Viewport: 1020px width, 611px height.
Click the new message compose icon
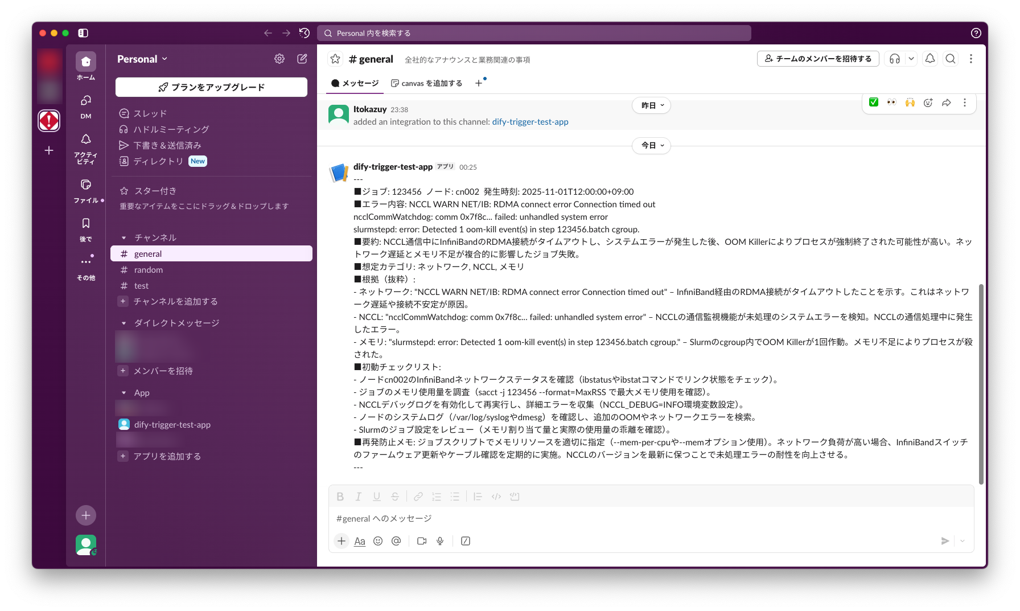302,59
